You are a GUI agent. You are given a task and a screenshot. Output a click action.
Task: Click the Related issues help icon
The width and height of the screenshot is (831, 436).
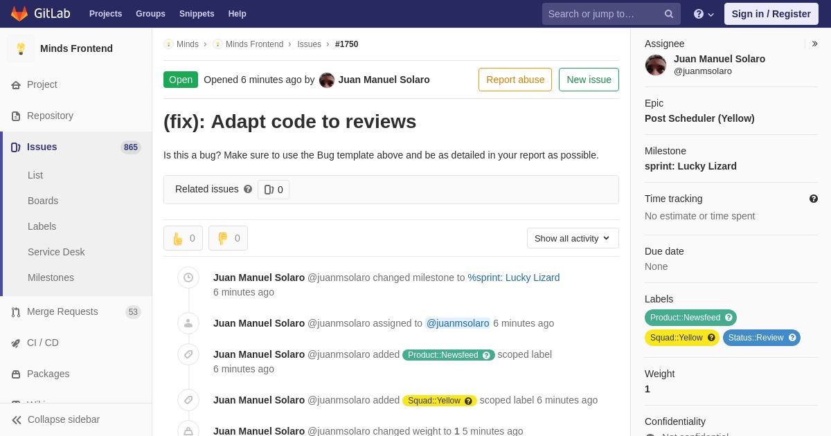coord(248,189)
